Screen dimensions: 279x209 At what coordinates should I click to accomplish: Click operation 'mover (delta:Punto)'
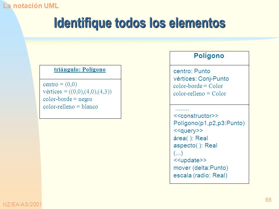click(x=201, y=168)
